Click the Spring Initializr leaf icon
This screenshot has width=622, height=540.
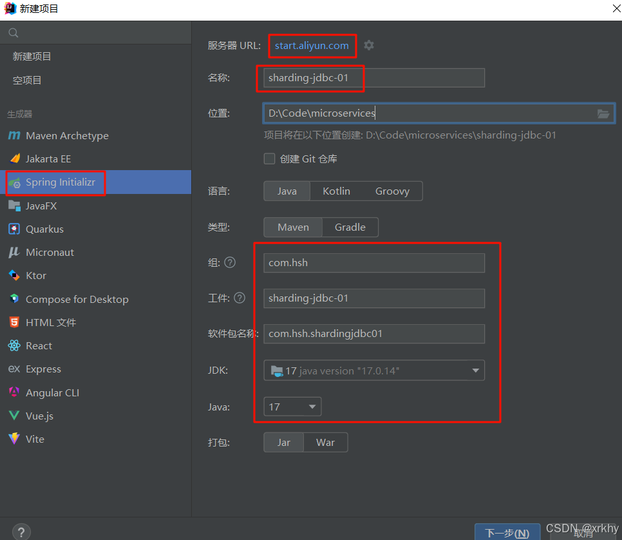[15, 182]
